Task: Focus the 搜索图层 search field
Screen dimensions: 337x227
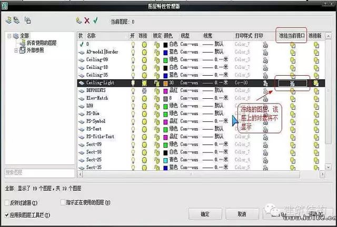Action: click(40, 173)
